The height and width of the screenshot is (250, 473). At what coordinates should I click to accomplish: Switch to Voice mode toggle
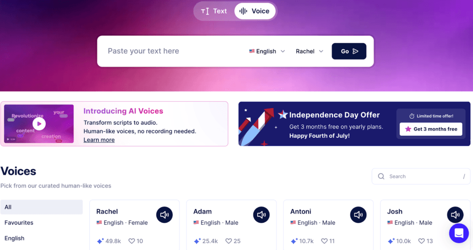coord(255,11)
